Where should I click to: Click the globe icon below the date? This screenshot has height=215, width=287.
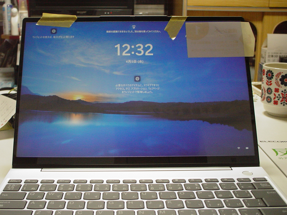tap(137, 79)
